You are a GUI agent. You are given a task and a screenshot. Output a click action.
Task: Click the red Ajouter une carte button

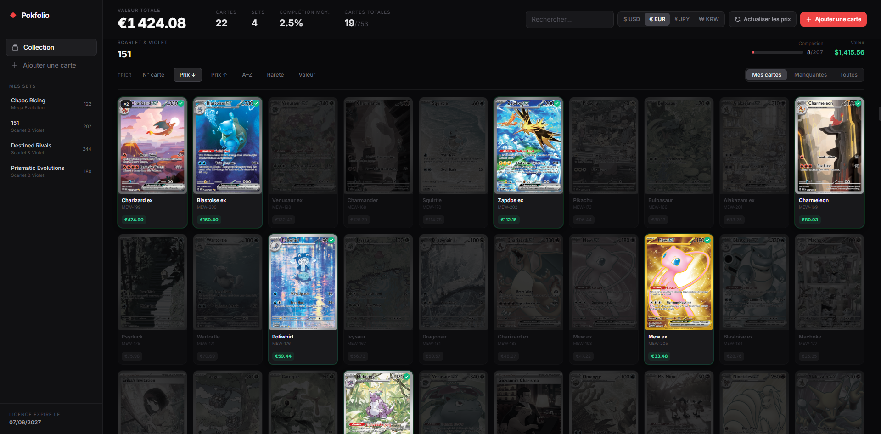833,19
